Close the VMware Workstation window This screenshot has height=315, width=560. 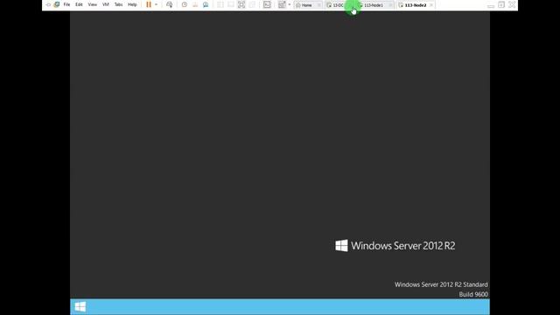pyautogui.click(x=512, y=4)
